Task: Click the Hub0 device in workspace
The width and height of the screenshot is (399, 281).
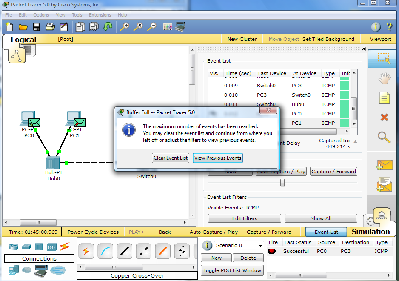Action: tap(53, 163)
